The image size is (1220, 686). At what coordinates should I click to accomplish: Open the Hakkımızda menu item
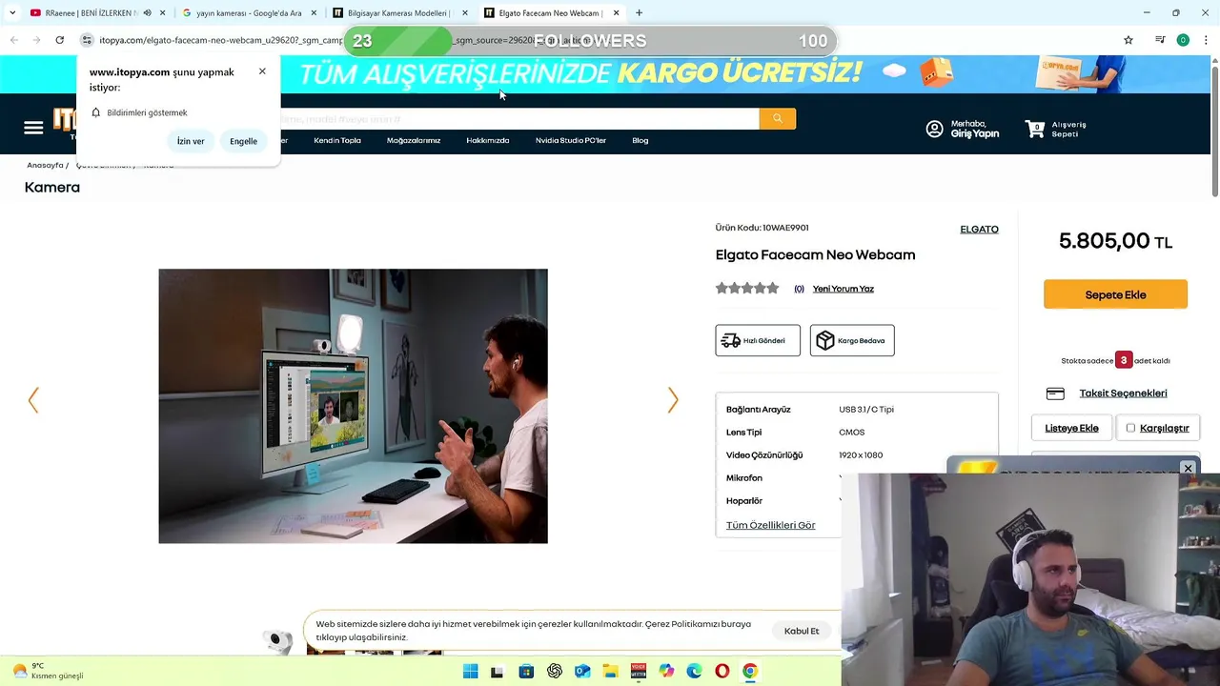pos(488,140)
